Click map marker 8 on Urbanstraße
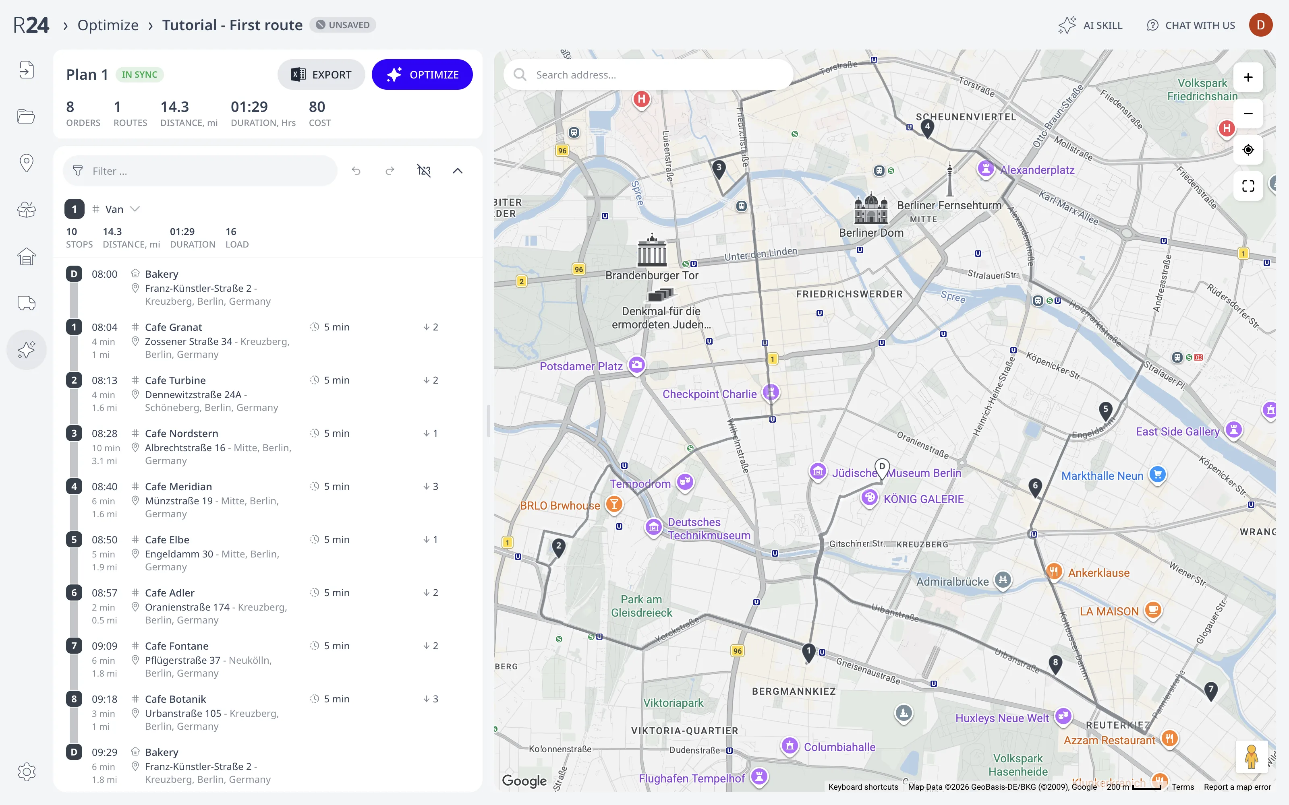 1055,665
